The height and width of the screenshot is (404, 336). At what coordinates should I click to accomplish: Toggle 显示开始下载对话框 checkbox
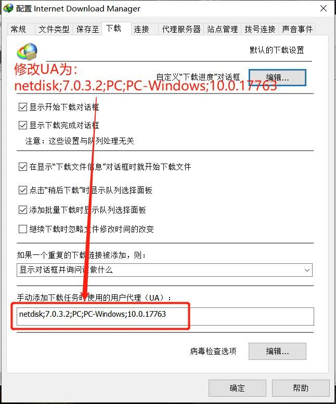23,106
